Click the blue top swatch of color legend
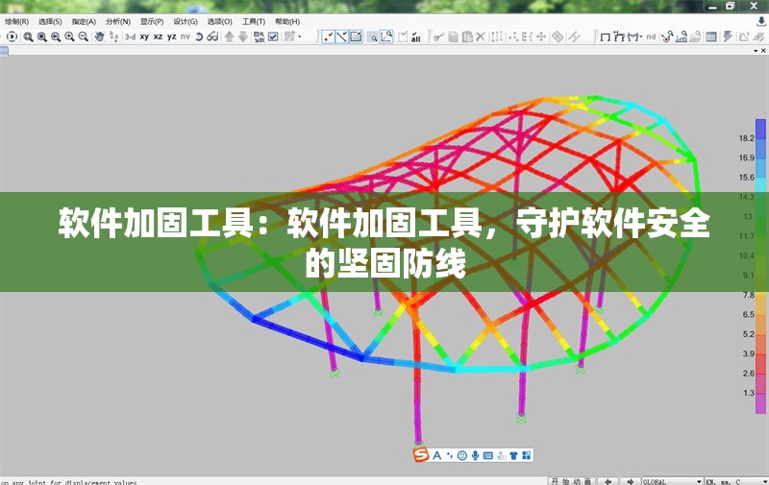 [760, 130]
